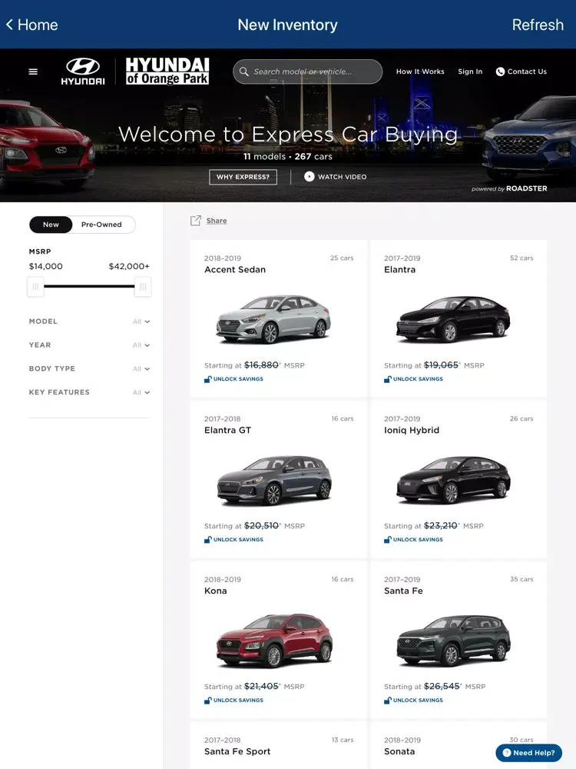Image resolution: width=576 pixels, height=769 pixels.
Task: Click the Share link
Action: 217,221
